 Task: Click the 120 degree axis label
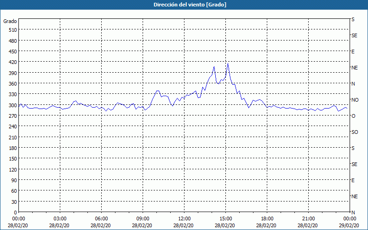click(13, 170)
